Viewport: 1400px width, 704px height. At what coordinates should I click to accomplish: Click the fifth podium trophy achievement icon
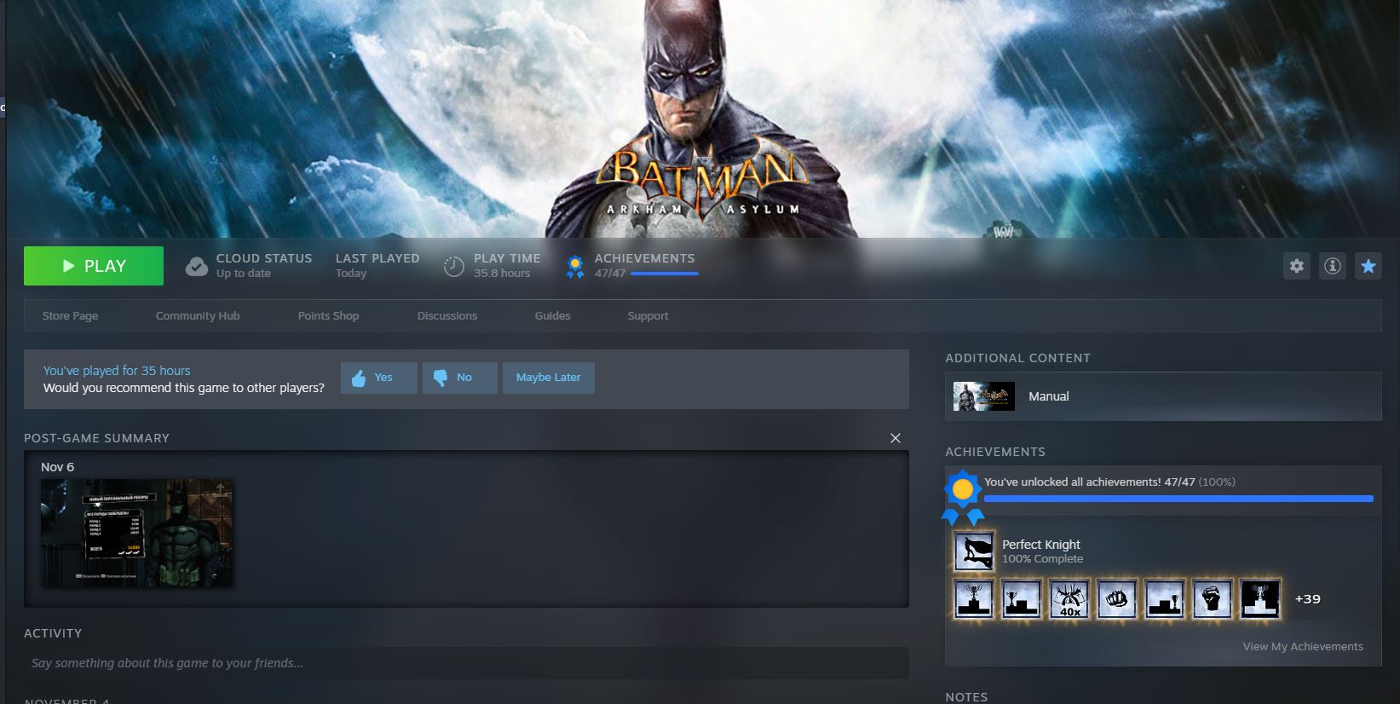coord(1164,599)
